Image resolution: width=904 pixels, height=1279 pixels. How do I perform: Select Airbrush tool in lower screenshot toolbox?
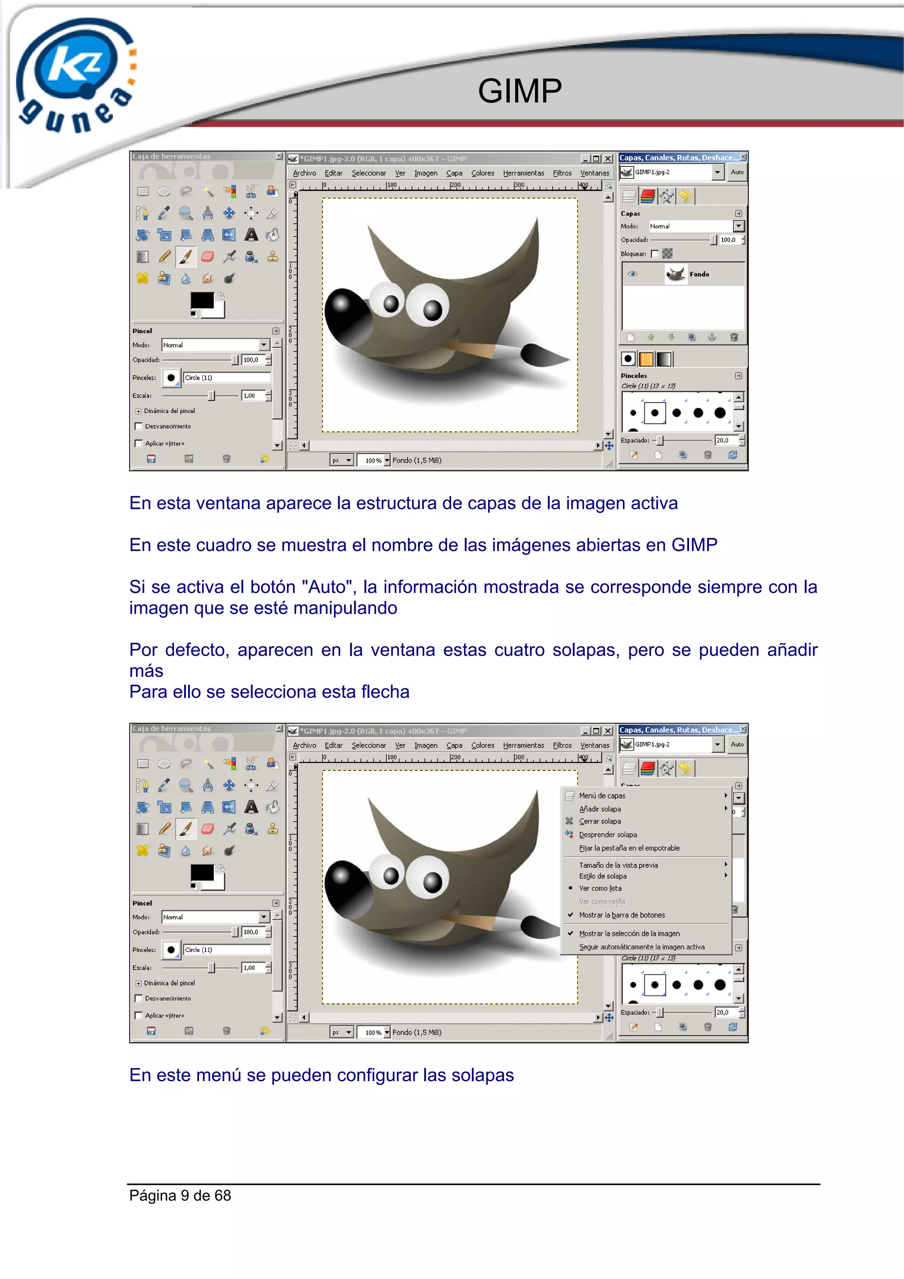[229, 828]
